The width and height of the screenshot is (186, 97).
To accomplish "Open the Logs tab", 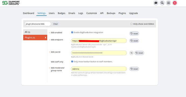I will coord(81,13).
